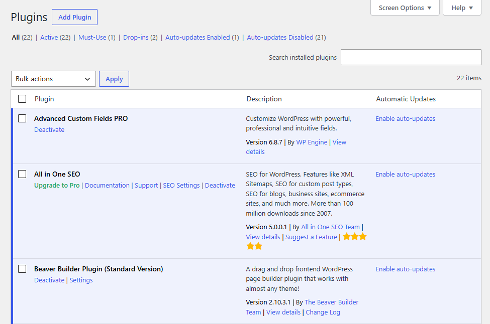
Task: Open All in One SEO Team link
Action: click(330, 227)
